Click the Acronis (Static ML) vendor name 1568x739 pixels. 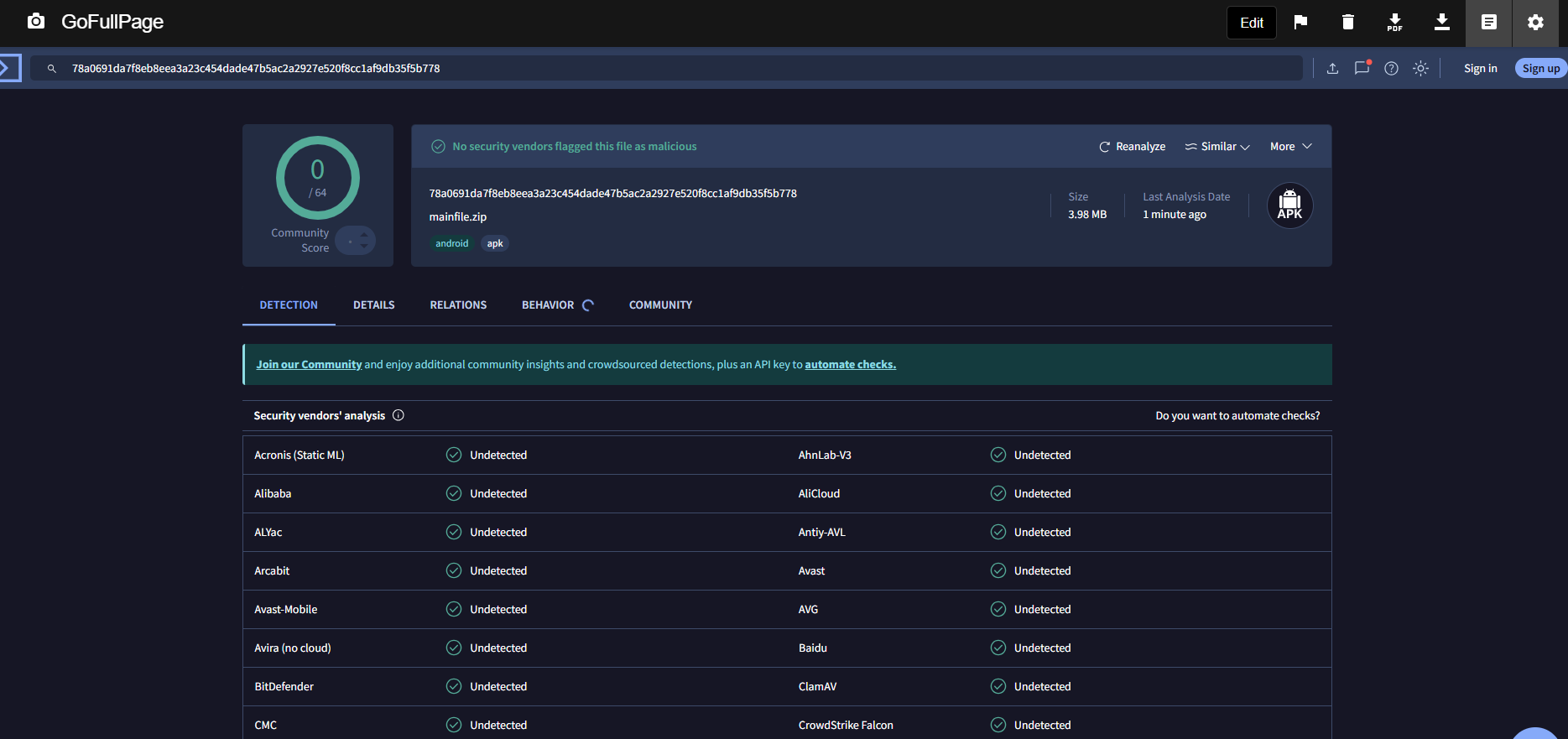coord(300,455)
